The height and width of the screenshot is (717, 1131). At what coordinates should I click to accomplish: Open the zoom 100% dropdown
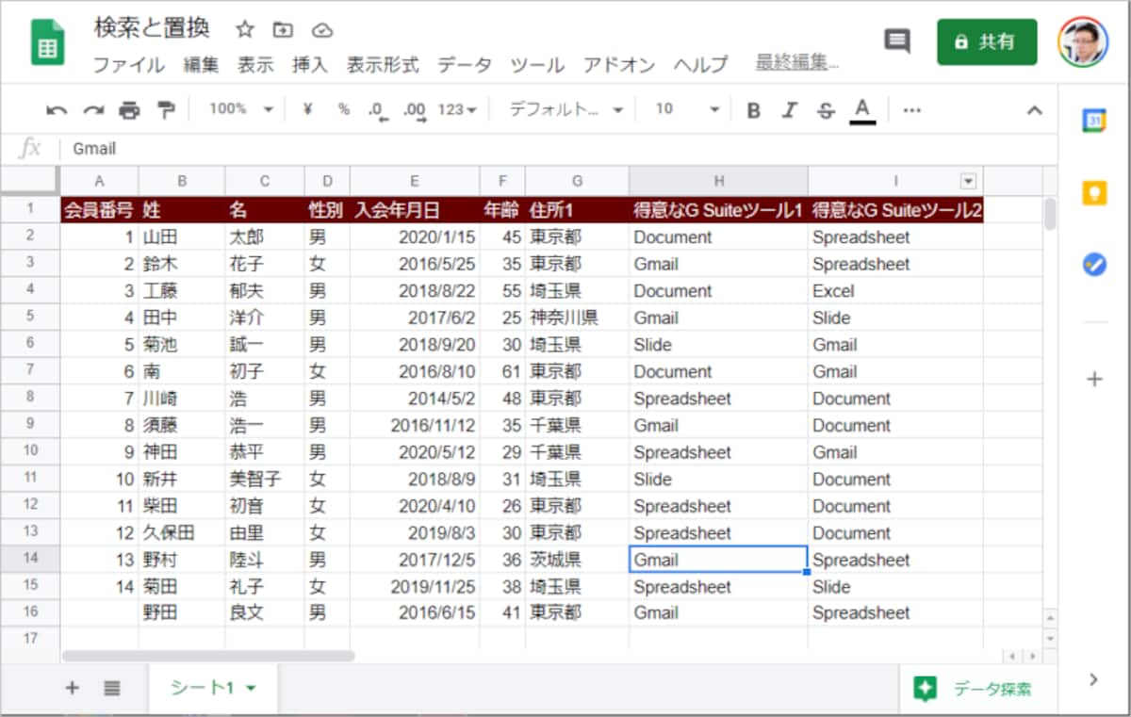point(240,109)
